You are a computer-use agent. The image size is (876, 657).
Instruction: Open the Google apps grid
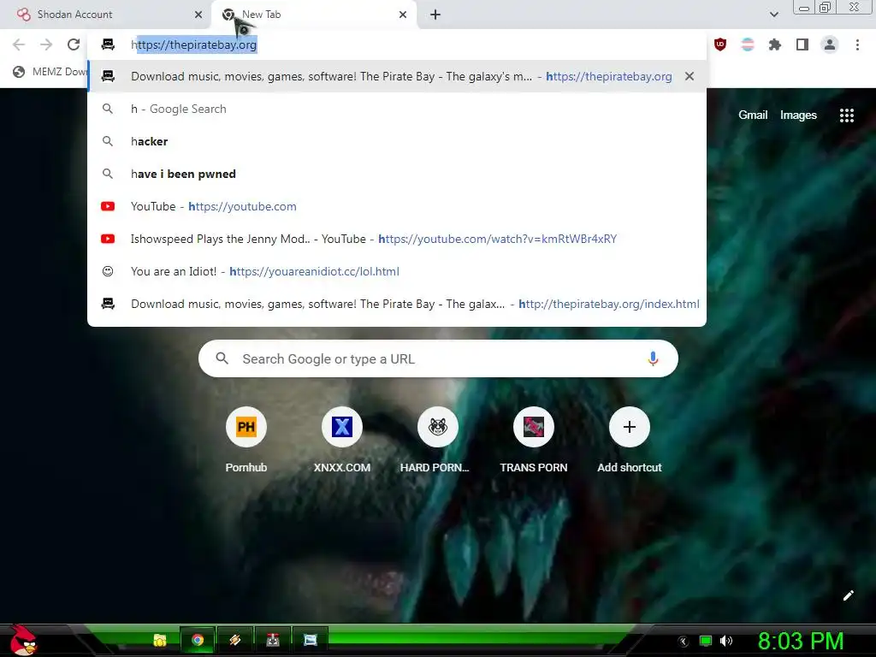[x=846, y=115]
